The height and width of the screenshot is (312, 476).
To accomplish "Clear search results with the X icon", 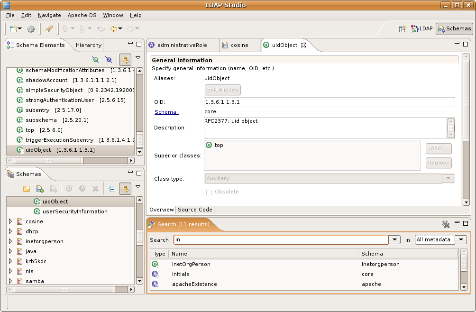I will click(446, 224).
